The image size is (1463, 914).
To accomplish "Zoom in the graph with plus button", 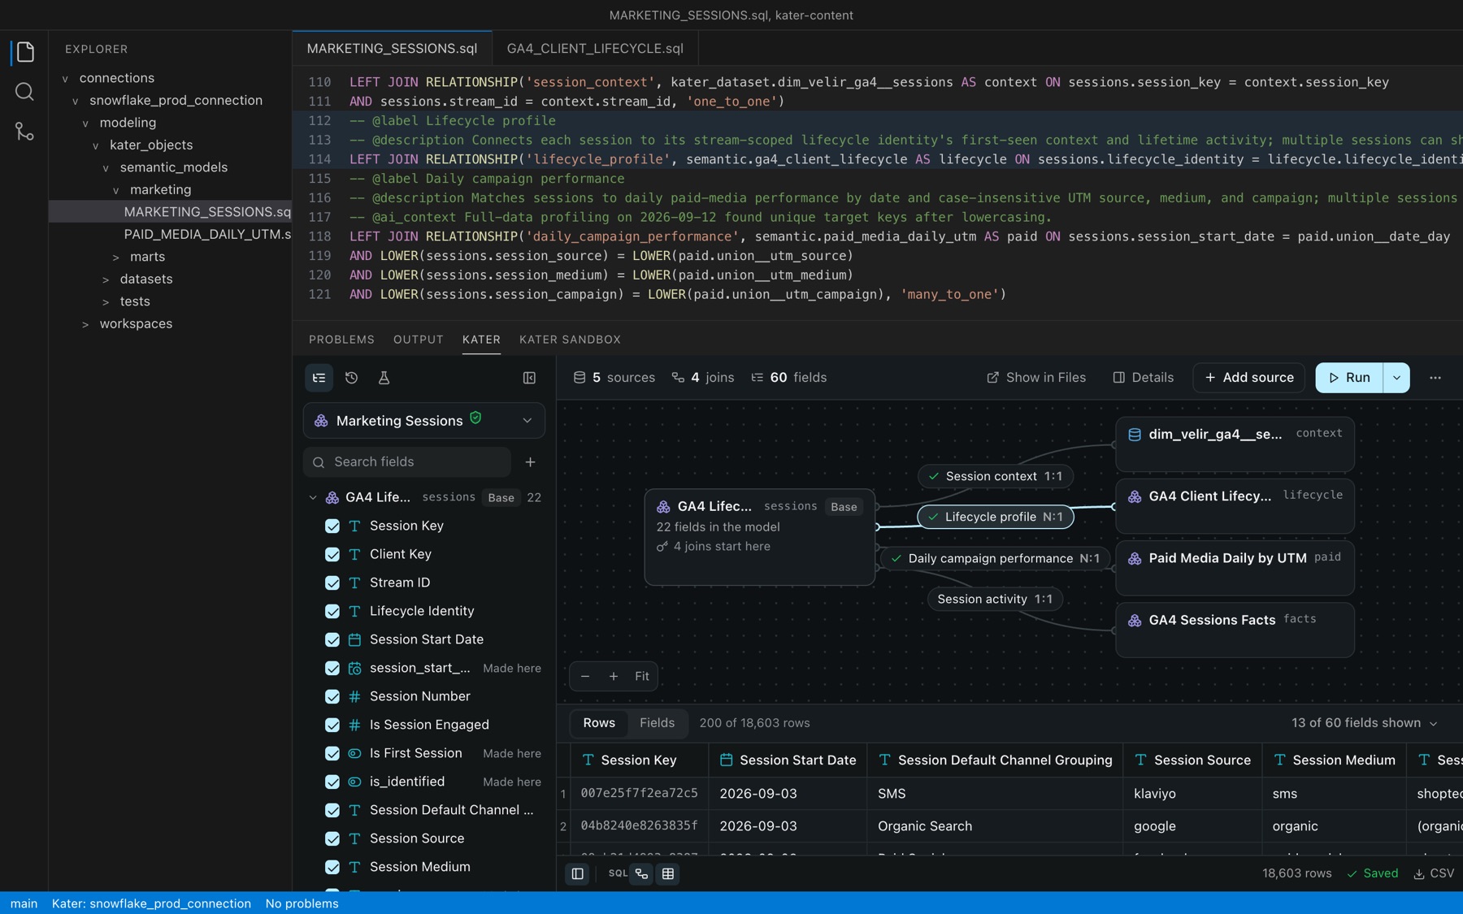I will [614, 676].
